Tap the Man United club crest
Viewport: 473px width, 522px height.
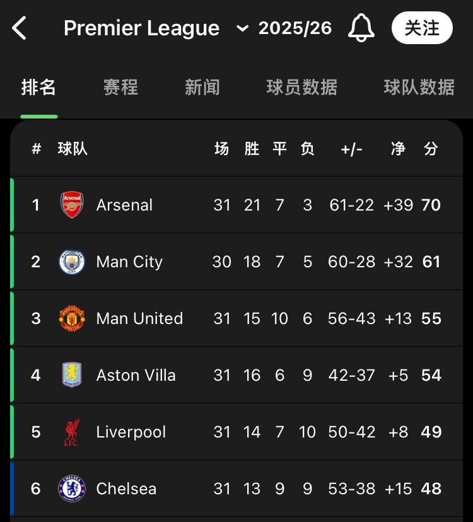tap(72, 318)
